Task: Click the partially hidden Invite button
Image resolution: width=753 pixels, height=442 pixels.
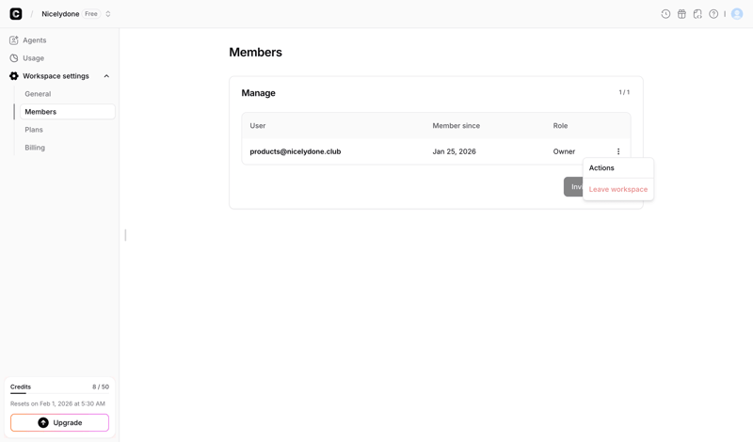Action: point(573,187)
